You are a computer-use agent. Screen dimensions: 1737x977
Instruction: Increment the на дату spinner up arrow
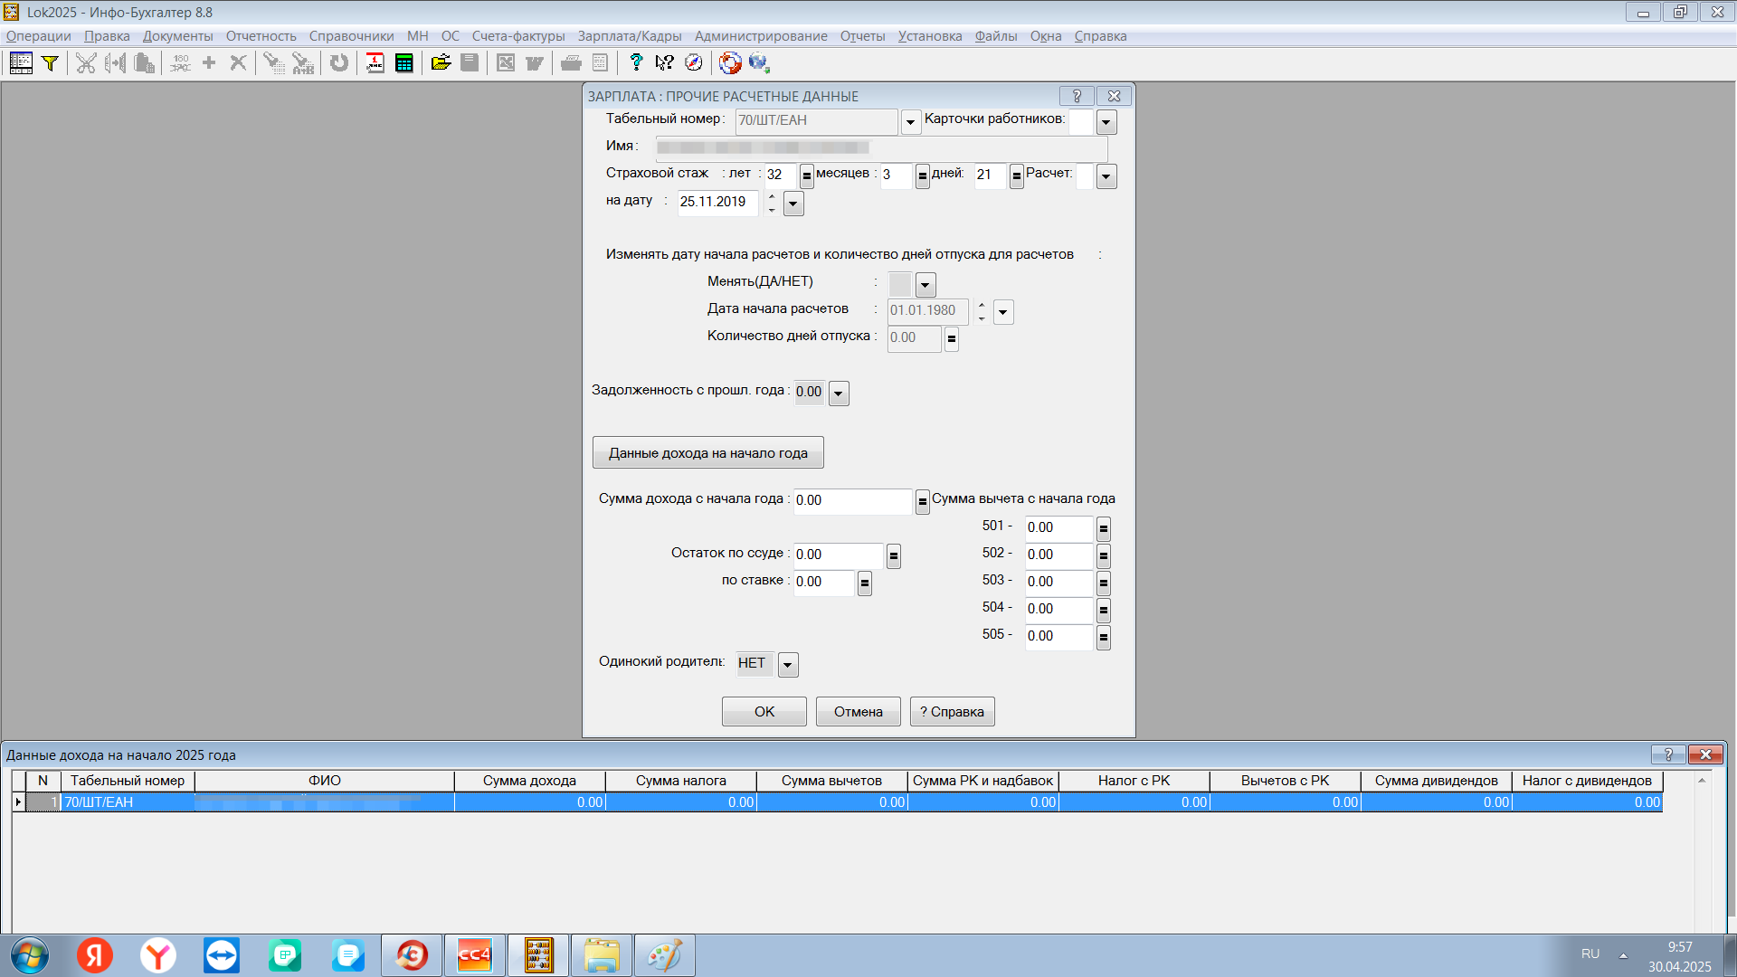772,195
